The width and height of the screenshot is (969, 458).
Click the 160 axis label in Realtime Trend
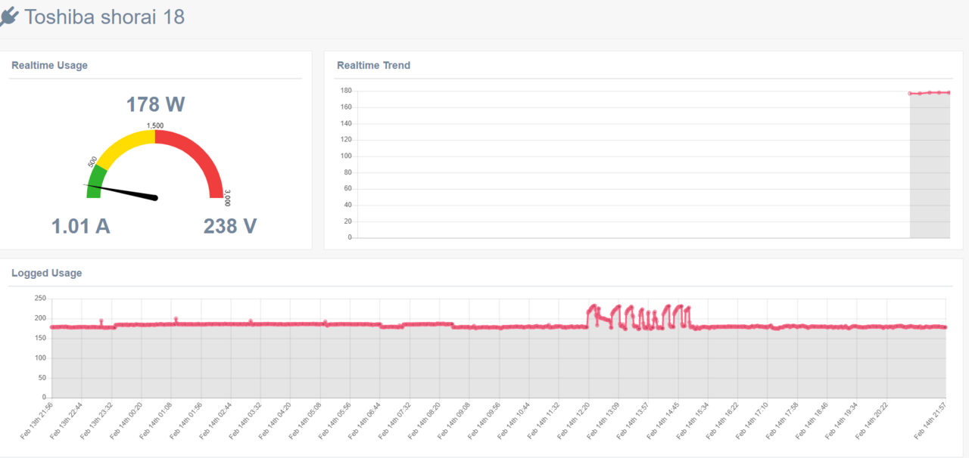(346, 107)
